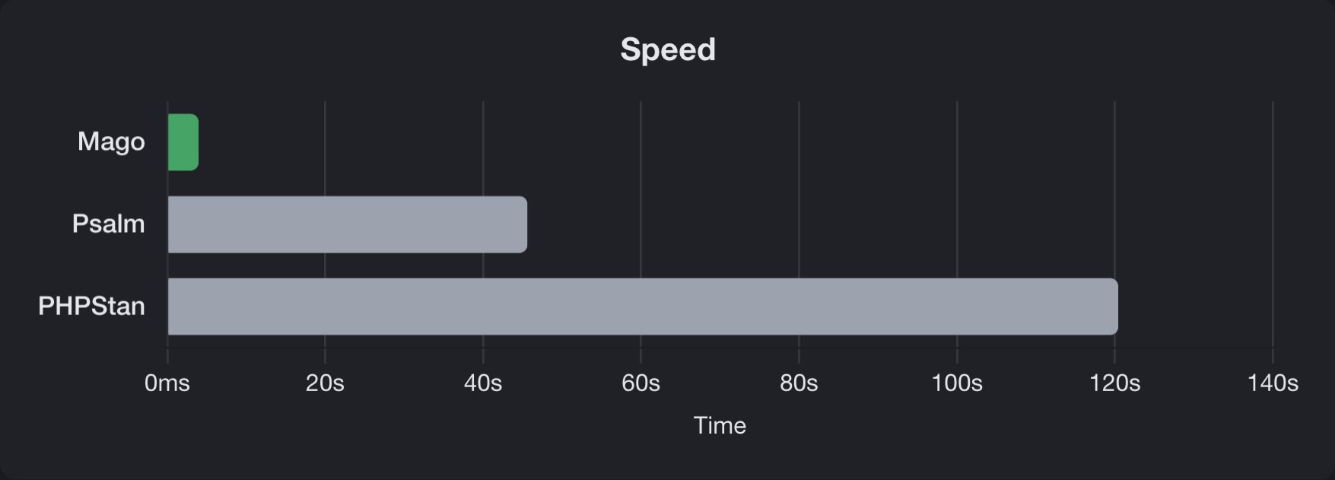The height and width of the screenshot is (480, 1335).
Task: Click the Psalm axis label
Action: [108, 224]
